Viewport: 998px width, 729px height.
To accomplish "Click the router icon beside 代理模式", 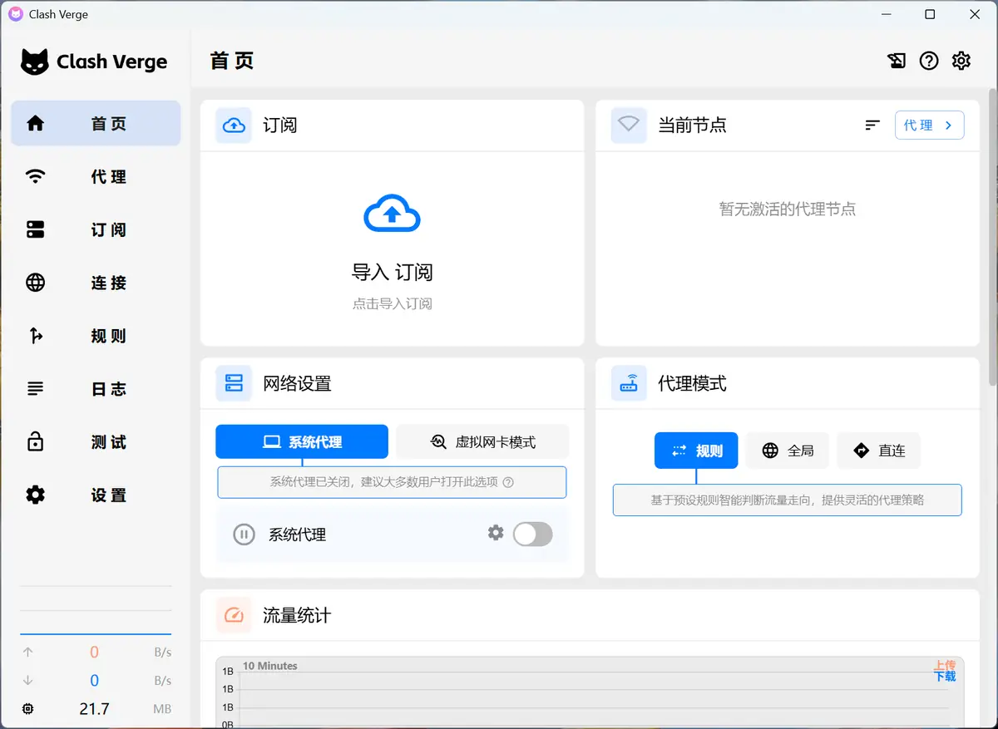I will pos(629,383).
